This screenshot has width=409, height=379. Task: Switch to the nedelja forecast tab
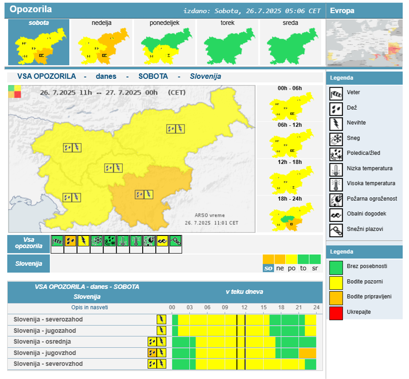[x=101, y=42]
